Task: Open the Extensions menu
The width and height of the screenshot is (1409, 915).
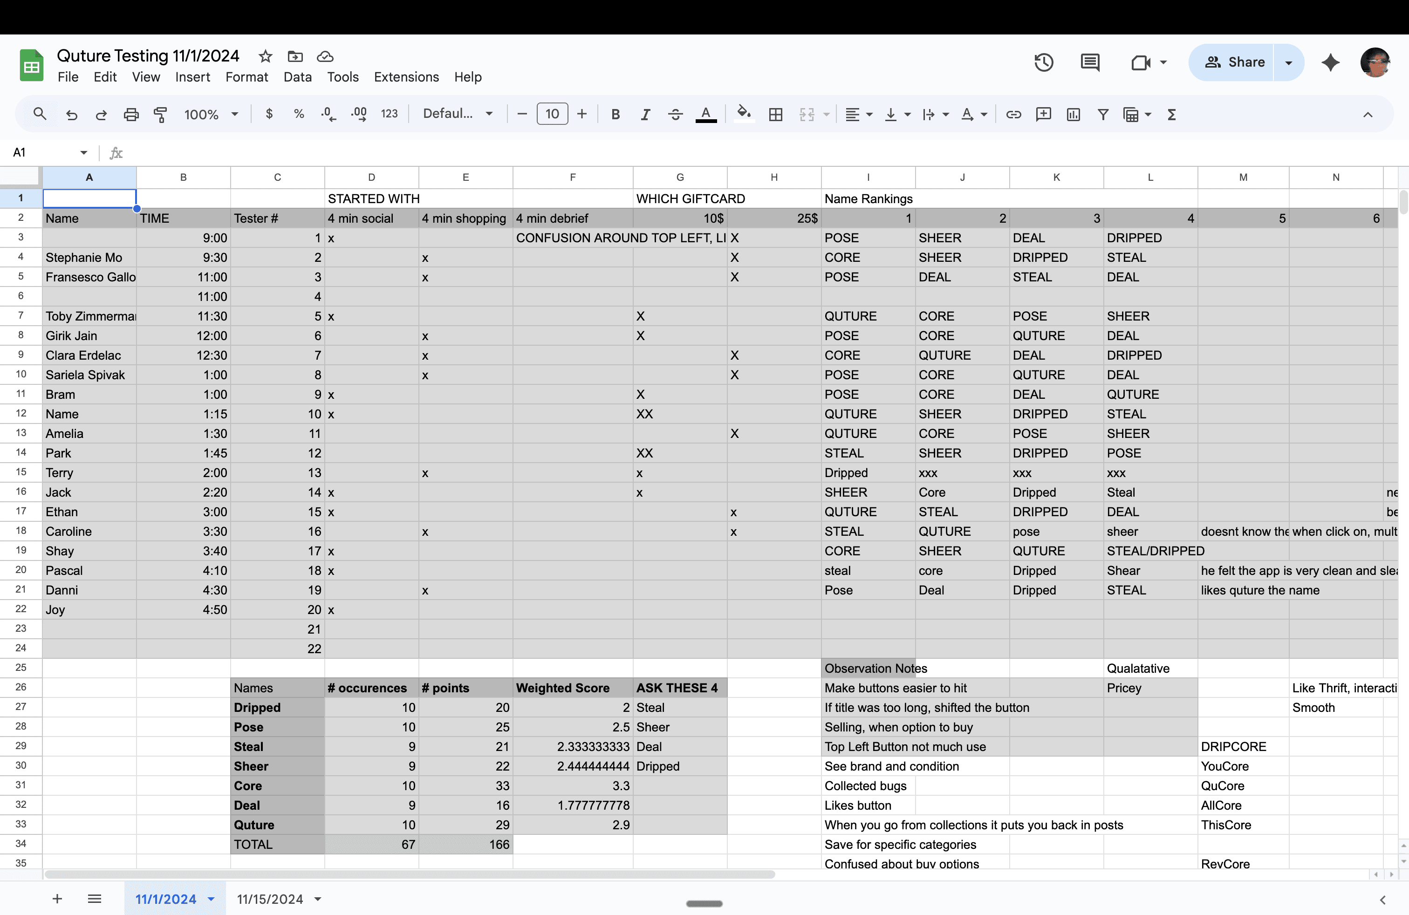Action: click(406, 77)
